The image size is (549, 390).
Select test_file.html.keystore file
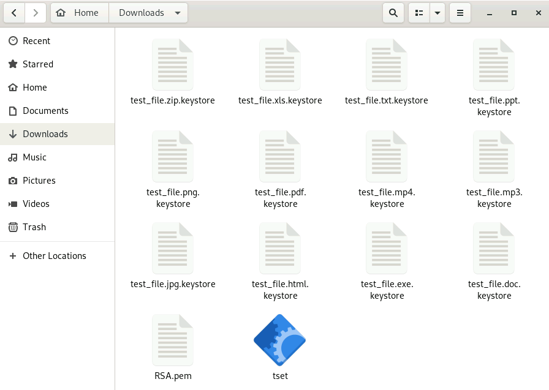(280, 249)
